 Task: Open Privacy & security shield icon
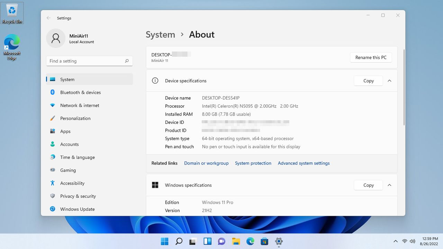53,196
